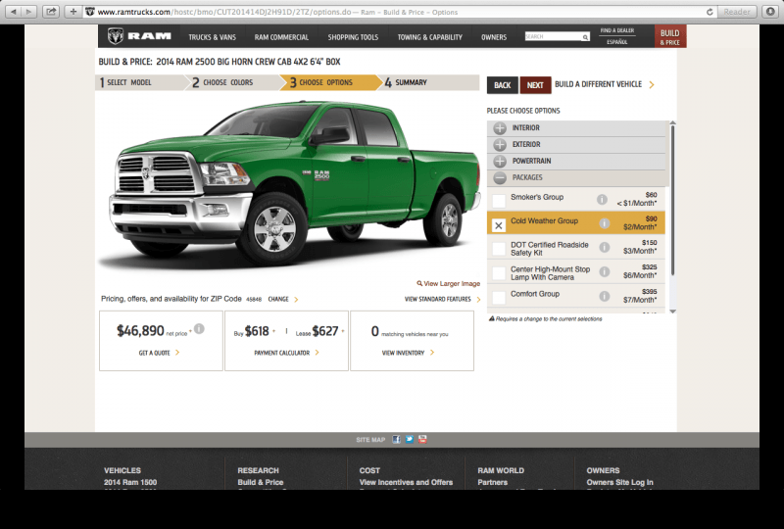Click the Next button

pos(535,85)
